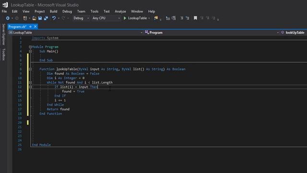
Task: Click the Comment Out Selected Lines icon
Action: pyautogui.click(x=168, y=18)
